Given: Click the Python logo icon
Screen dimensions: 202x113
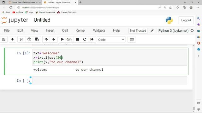Looking at the screenshot, I should coord(169,20).
